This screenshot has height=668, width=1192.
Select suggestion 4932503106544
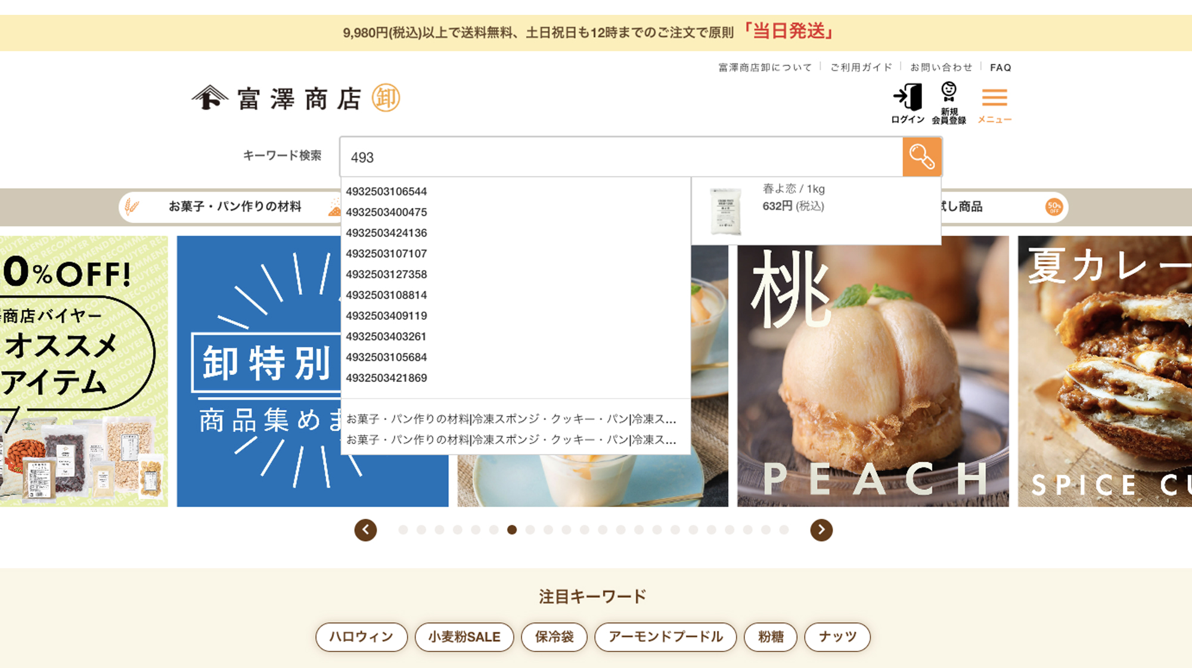pos(386,191)
